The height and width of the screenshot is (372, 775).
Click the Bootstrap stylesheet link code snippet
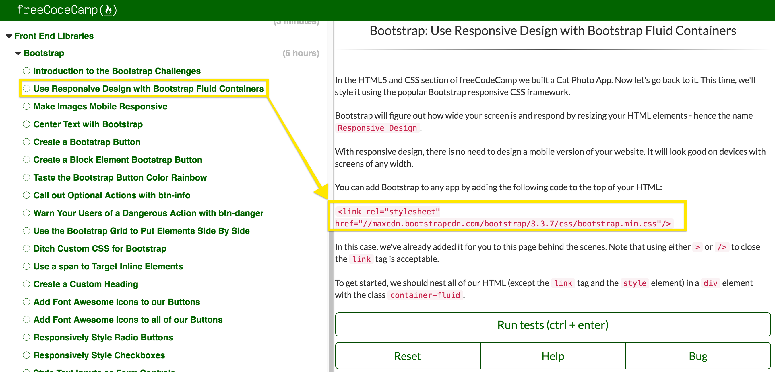tap(504, 218)
